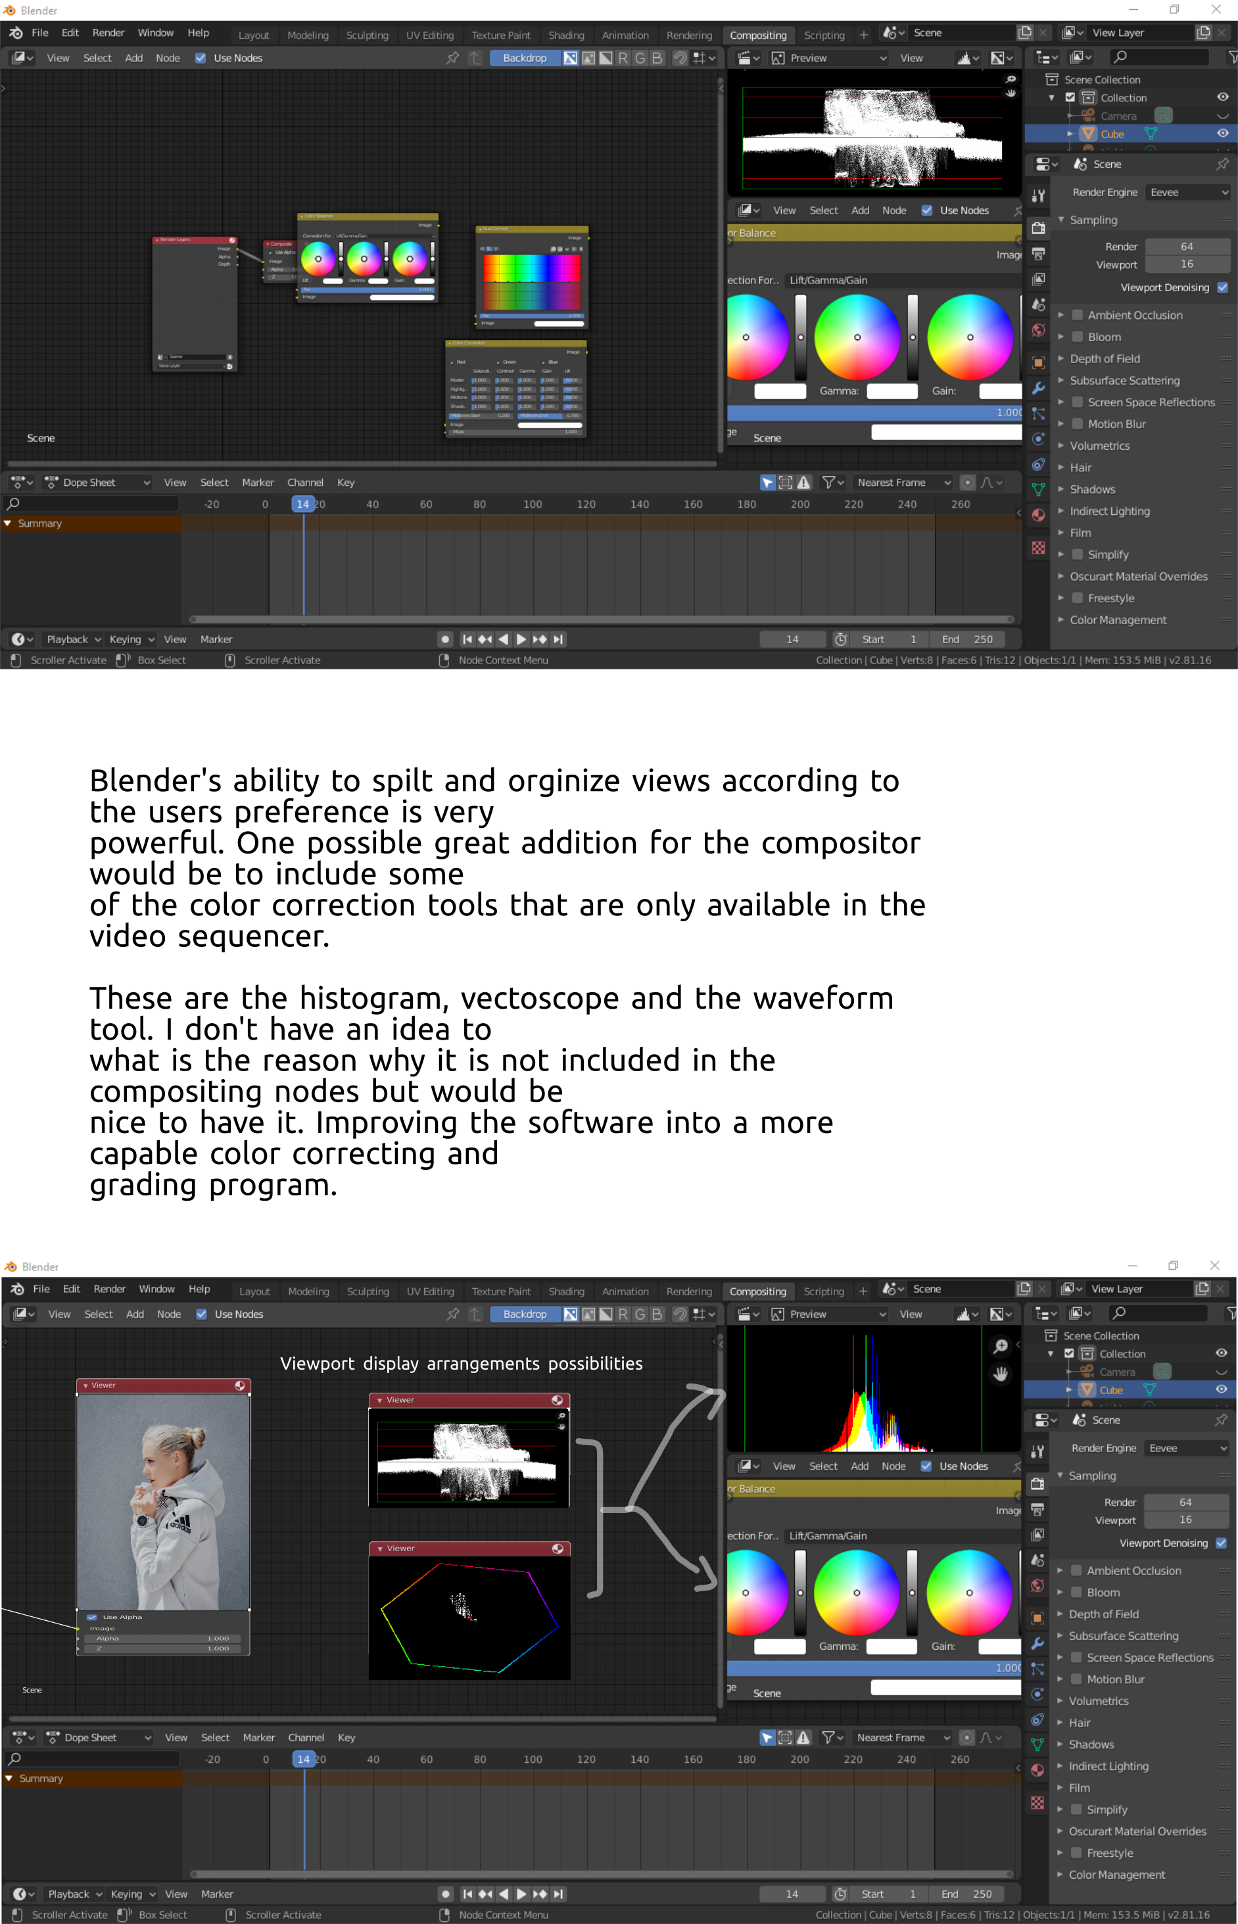Screen dimensions: 1238x1924
Task: Collapse Sampling panel in top Blender window
Action: pos(1093,220)
